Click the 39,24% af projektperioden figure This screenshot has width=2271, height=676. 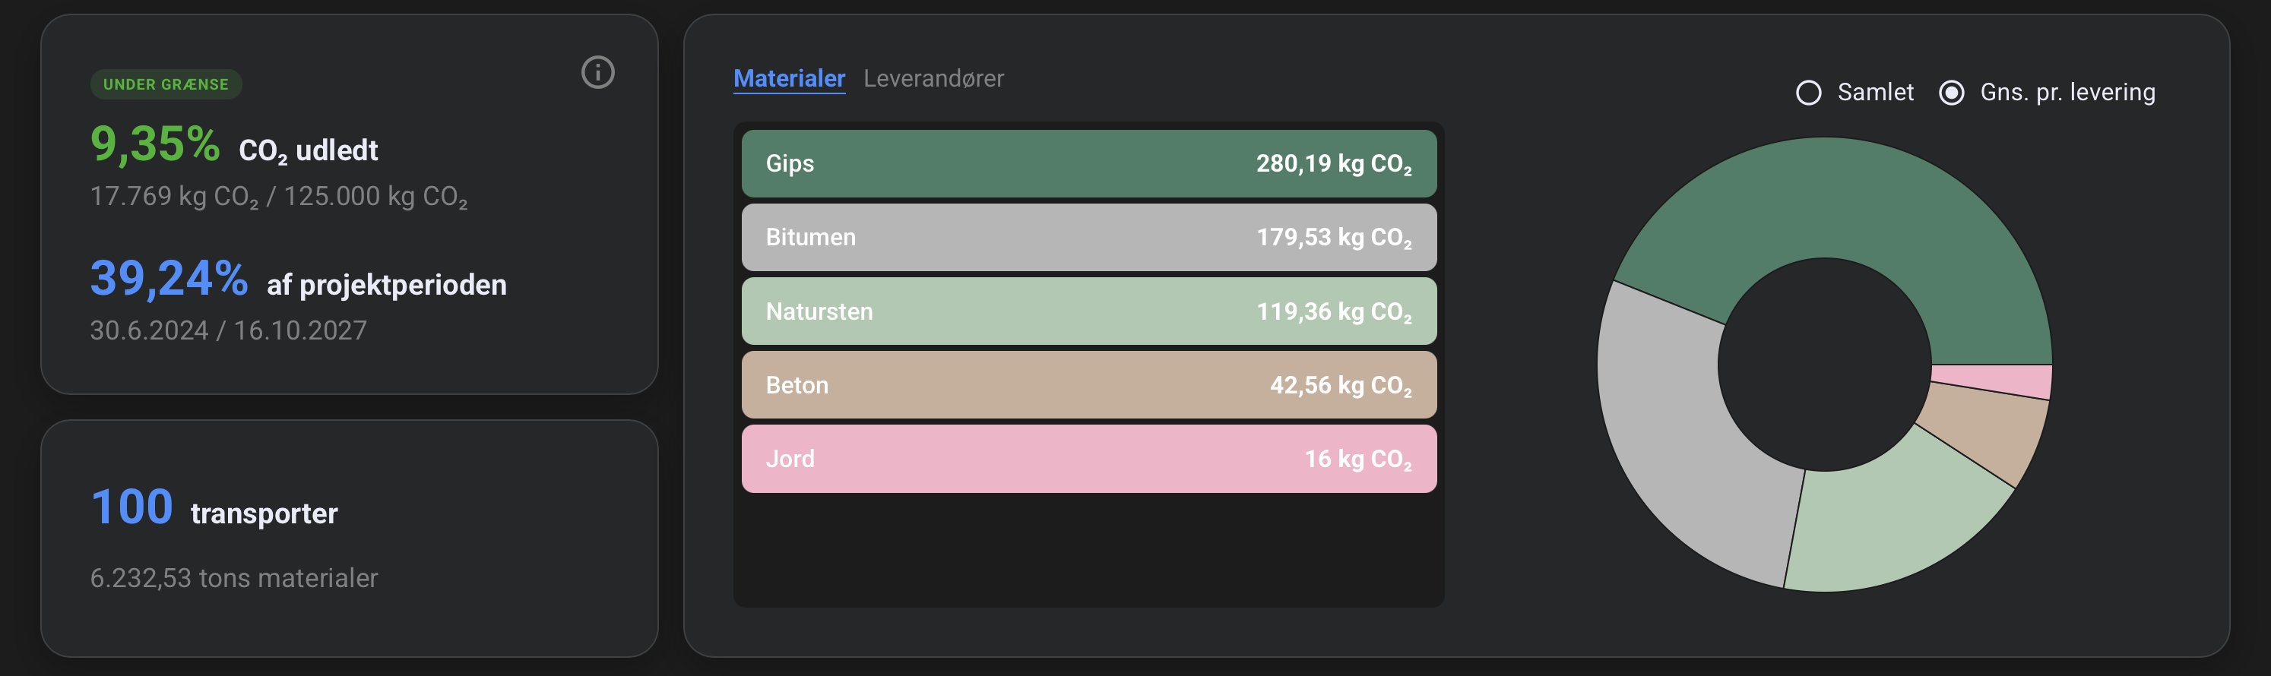(169, 280)
